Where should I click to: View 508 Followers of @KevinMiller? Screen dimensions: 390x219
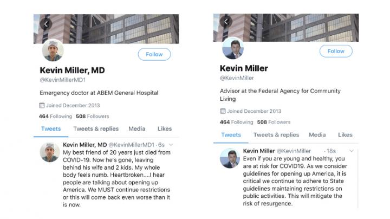pyautogui.click(x=270, y=122)
